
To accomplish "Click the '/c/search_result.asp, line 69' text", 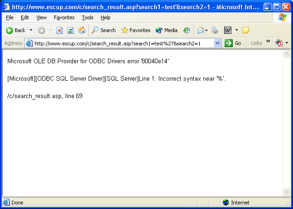I will click(x=45, y=96).
